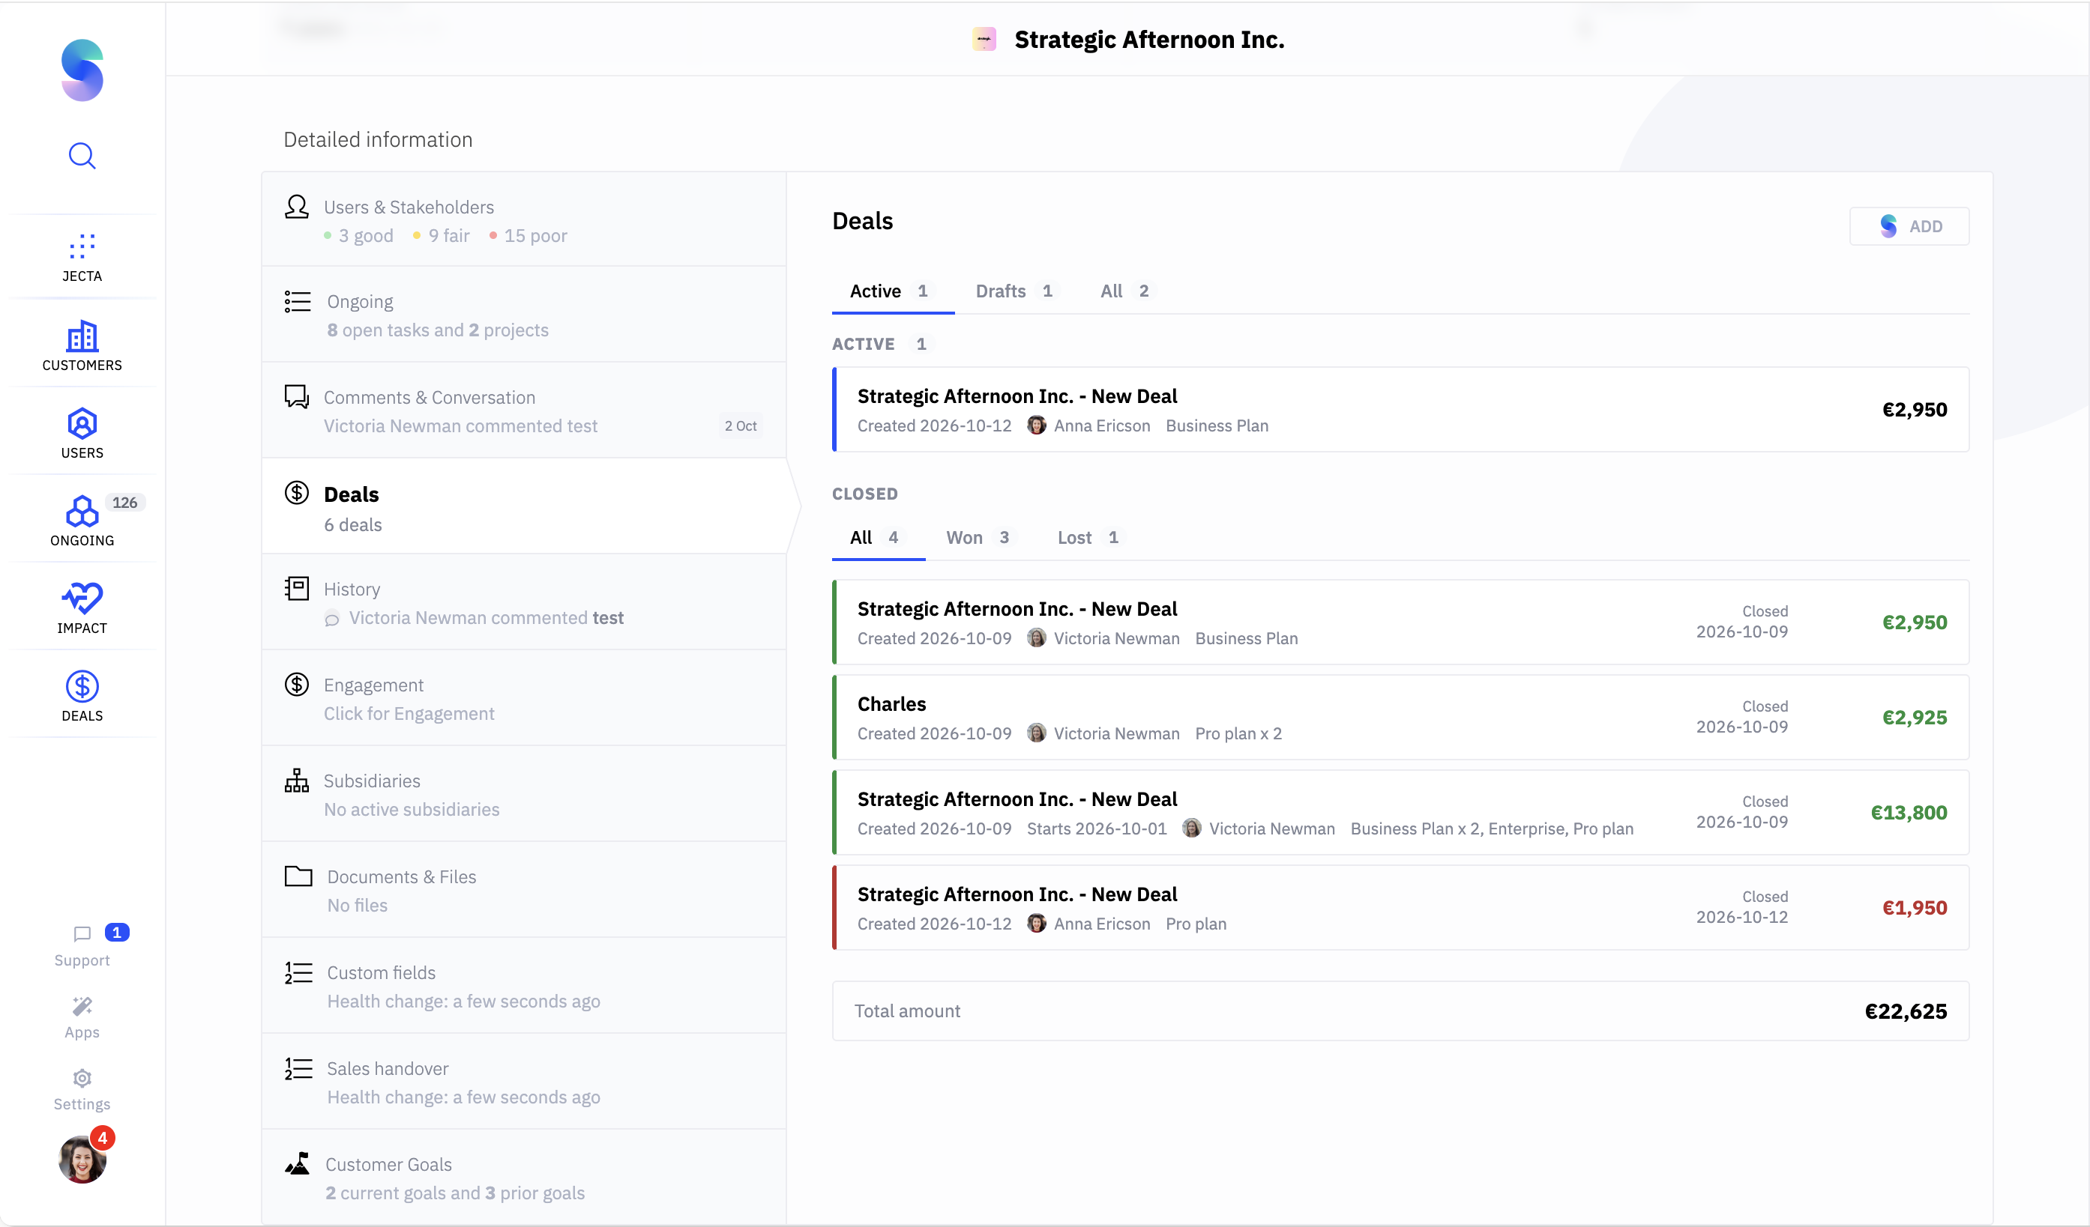This screenshot has height=1227, width=2090.
Task: Open closed €2,950 deal by Victoria Newman
Action: coord(1400,622)
